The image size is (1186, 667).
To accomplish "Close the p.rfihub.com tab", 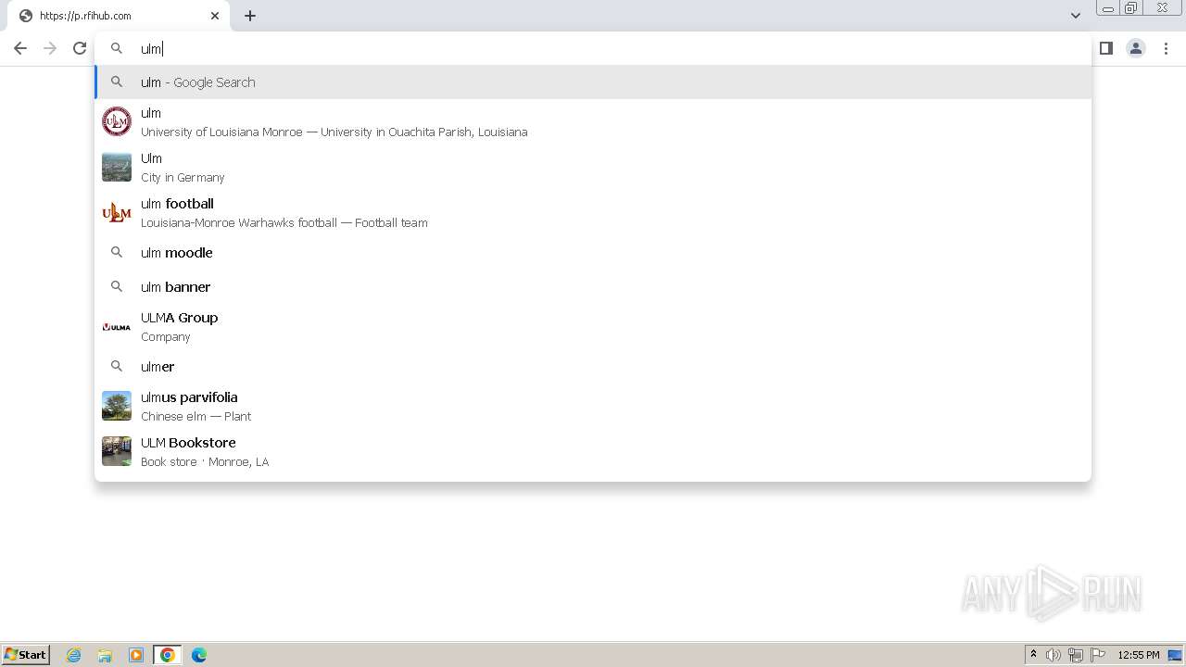I will click(x=215, y=16).
